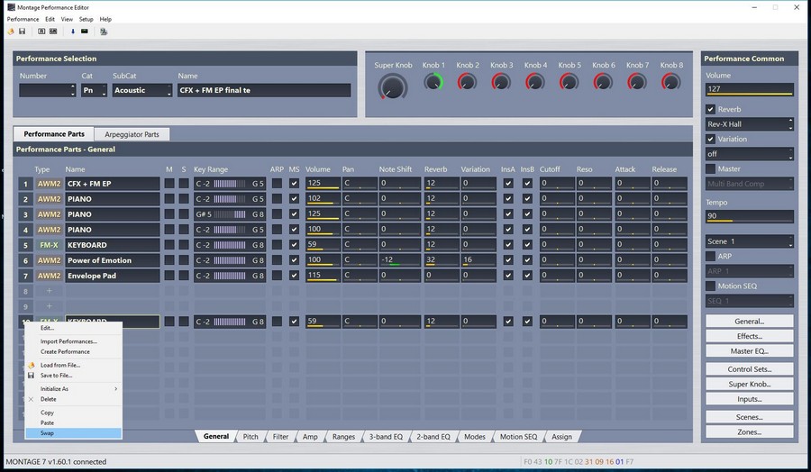Click the Super Knob... button
Image resolution: width=811 pixels, height=472 pixels.
(750, 384)
